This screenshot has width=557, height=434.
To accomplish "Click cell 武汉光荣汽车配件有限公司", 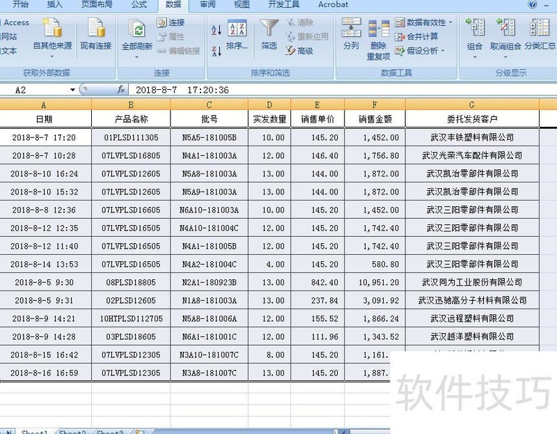I will pyautogui.click(x=472, y=155).
